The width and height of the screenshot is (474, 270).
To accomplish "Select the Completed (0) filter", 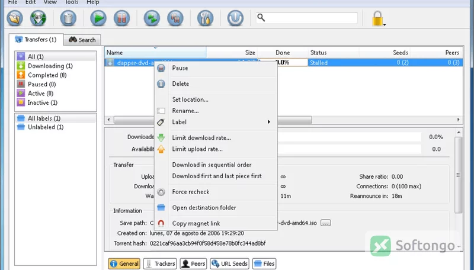I will (x=56, y=75).
